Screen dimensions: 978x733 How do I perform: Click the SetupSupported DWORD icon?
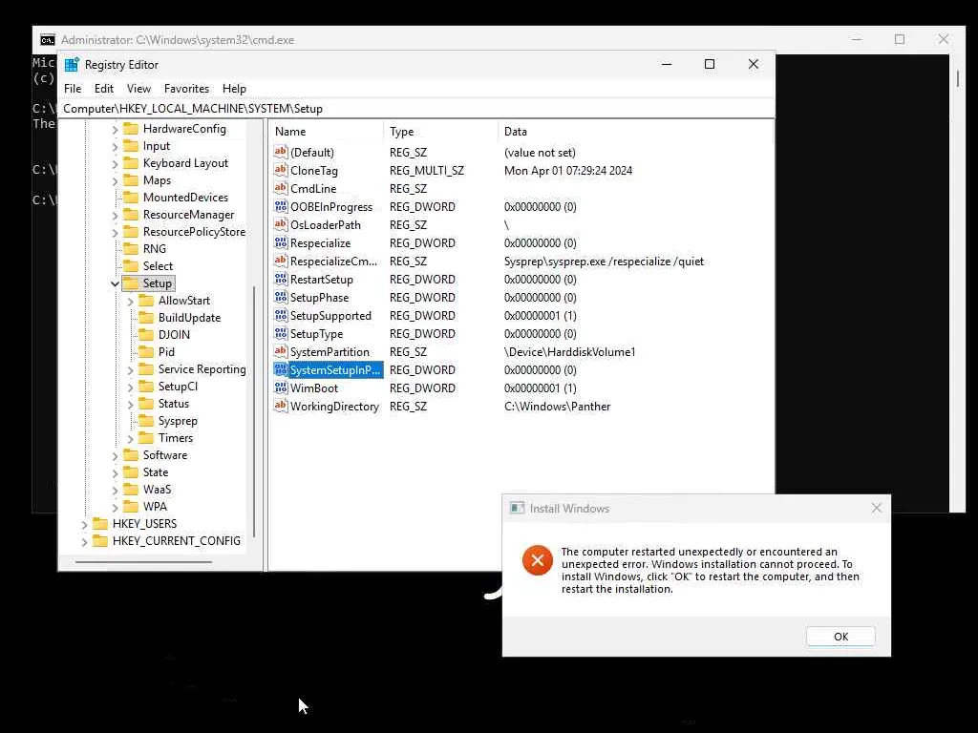[x=281, y=315]
